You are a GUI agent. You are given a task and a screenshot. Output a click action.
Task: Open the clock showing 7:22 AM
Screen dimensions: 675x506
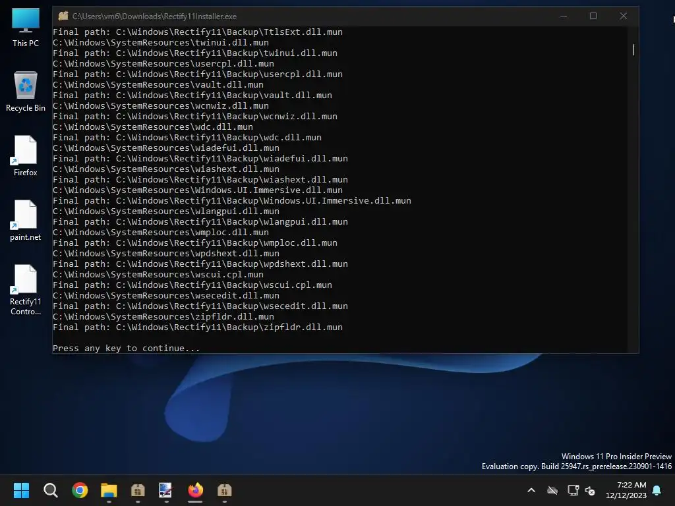(626, 490)
